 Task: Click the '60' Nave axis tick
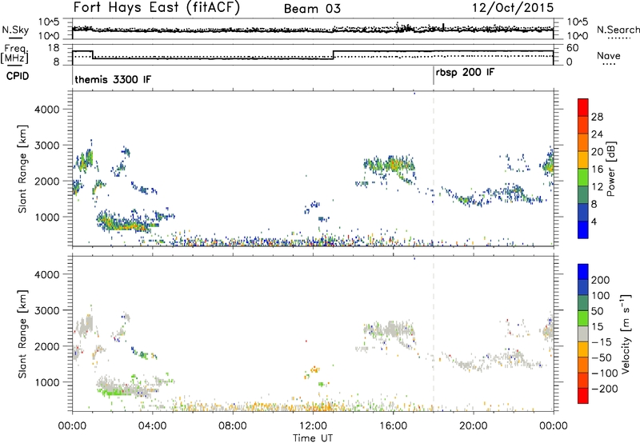pos(572,48)
